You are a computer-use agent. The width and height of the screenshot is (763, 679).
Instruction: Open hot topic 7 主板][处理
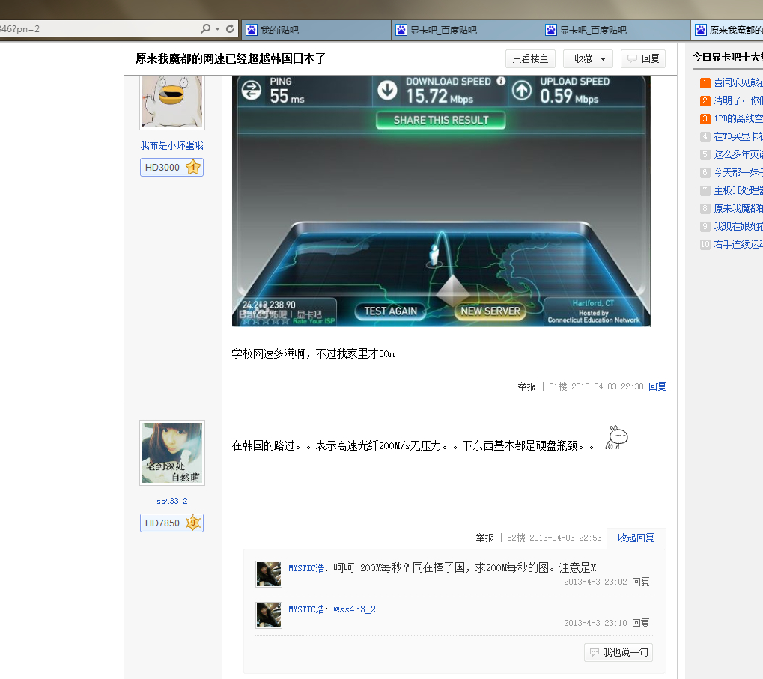738,191
